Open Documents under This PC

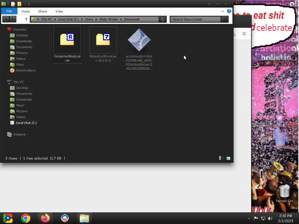pos(21,94)
